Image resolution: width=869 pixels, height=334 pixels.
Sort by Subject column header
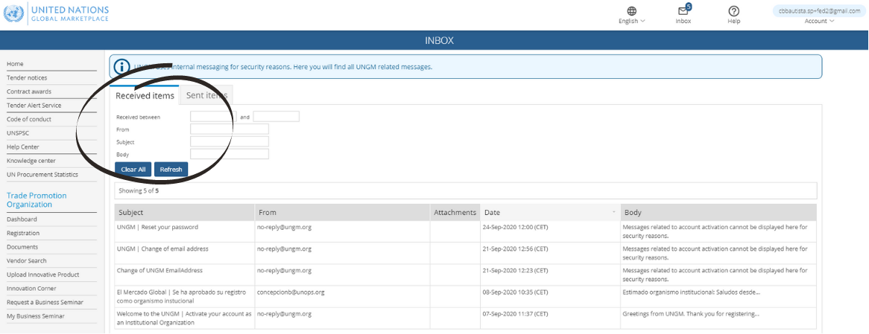tap(185, 212)
